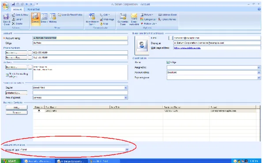263x163 pixels.
Task: Expand the Source dropdown showing Direct Mail
Action: pos(126,87)
